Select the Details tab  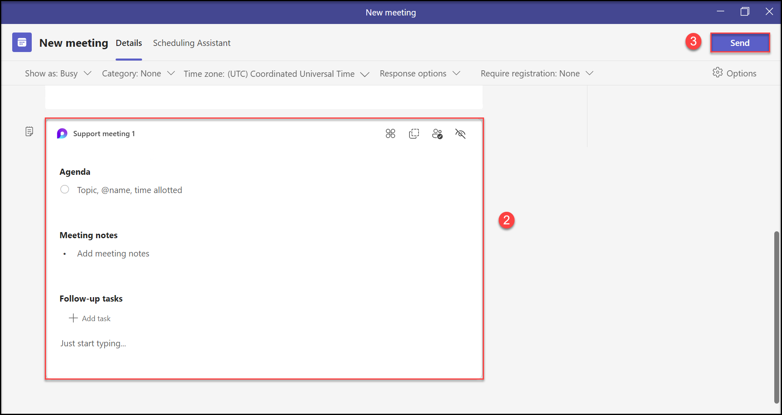[x=129, y=43]
